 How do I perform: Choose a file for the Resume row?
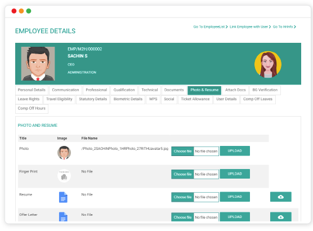point(182,197)
